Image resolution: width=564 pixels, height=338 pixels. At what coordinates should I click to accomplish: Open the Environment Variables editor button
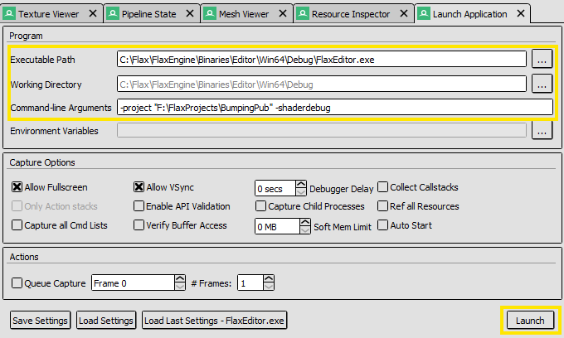(542, 130)
